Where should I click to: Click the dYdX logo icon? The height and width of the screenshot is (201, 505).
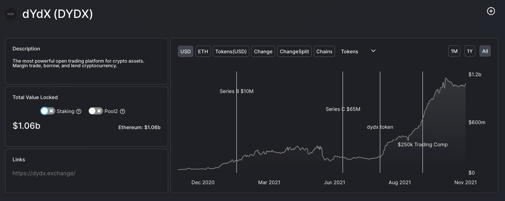[x=11, y=14]
